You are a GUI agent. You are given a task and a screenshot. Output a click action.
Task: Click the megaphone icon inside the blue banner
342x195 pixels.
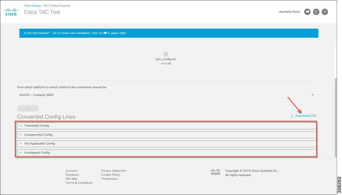pos(105,33)
